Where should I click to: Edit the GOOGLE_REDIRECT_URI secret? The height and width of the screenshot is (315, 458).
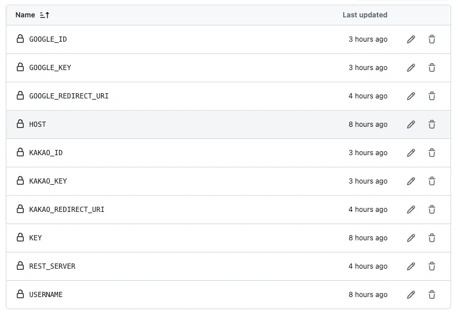(411, 96)
